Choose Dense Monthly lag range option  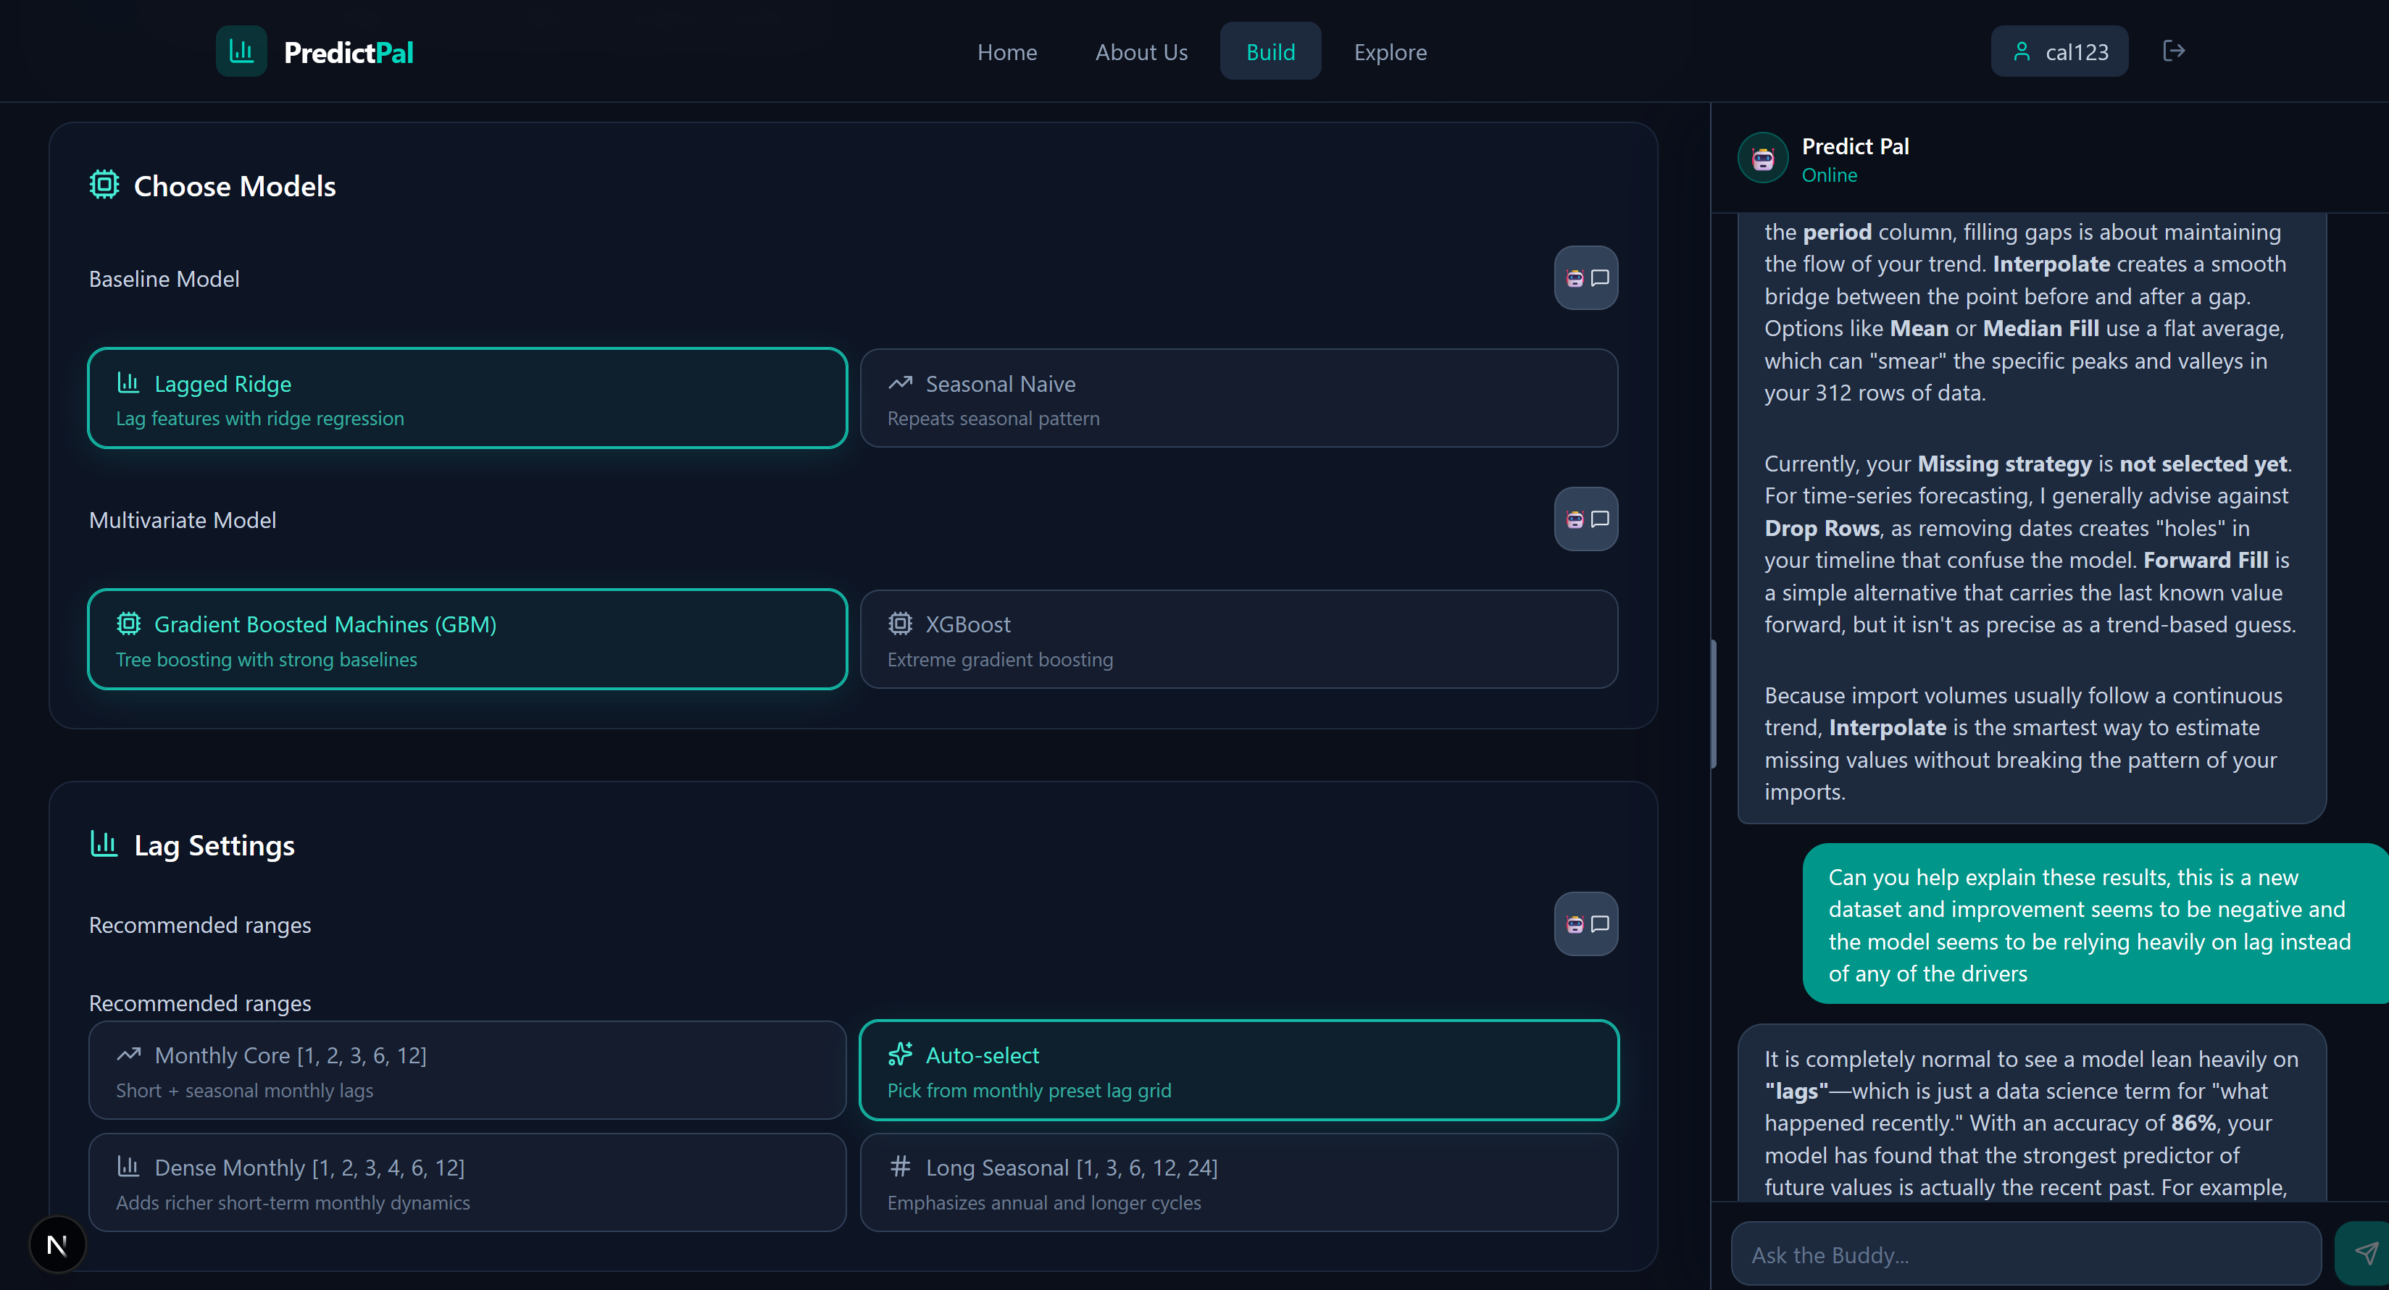click(x=467, y=1183)
